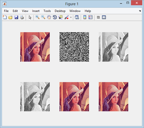Open a file with the folder icon
144x128 pixels.
10,17
